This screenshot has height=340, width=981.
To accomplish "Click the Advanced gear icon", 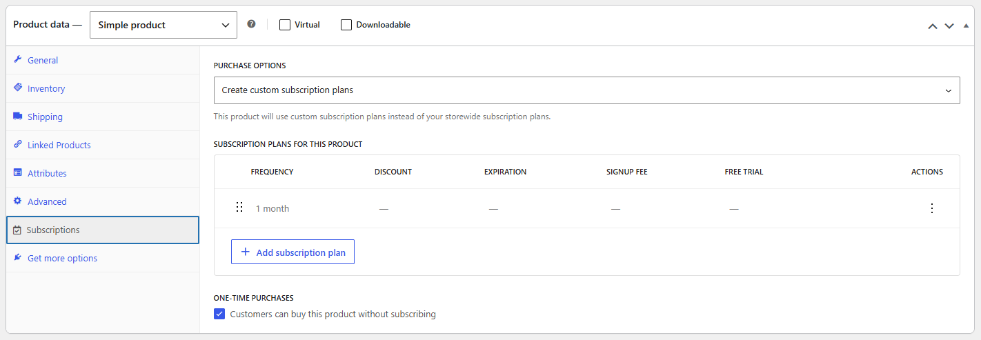I will pos(18,201).
